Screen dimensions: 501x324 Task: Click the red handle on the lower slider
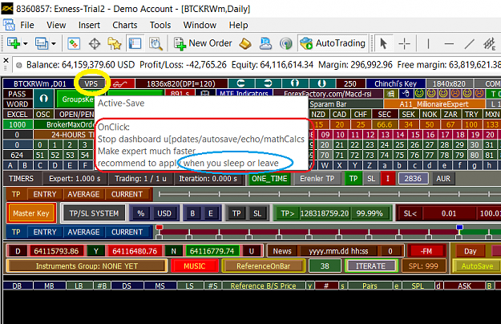click(x=160, y=228)
